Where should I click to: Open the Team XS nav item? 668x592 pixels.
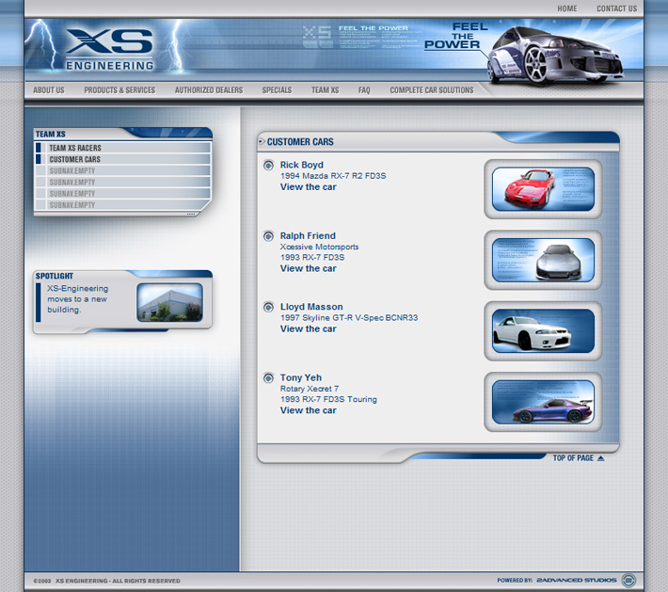(x=325, y=90)
